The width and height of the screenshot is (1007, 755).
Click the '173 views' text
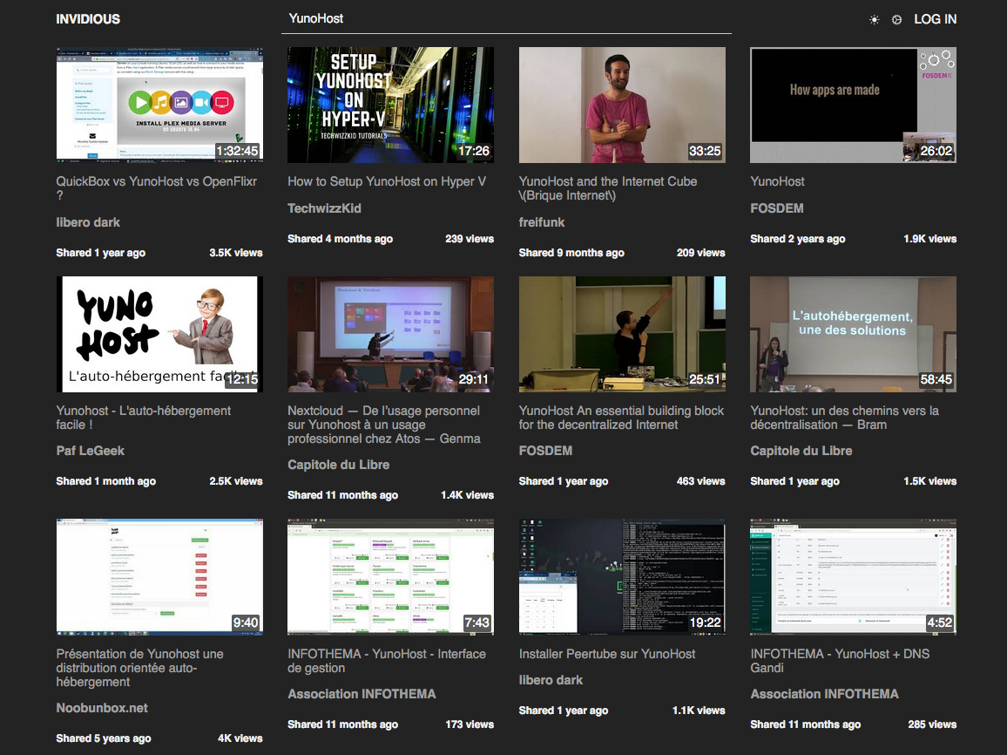pyautogui.click(x=470, y=724)
